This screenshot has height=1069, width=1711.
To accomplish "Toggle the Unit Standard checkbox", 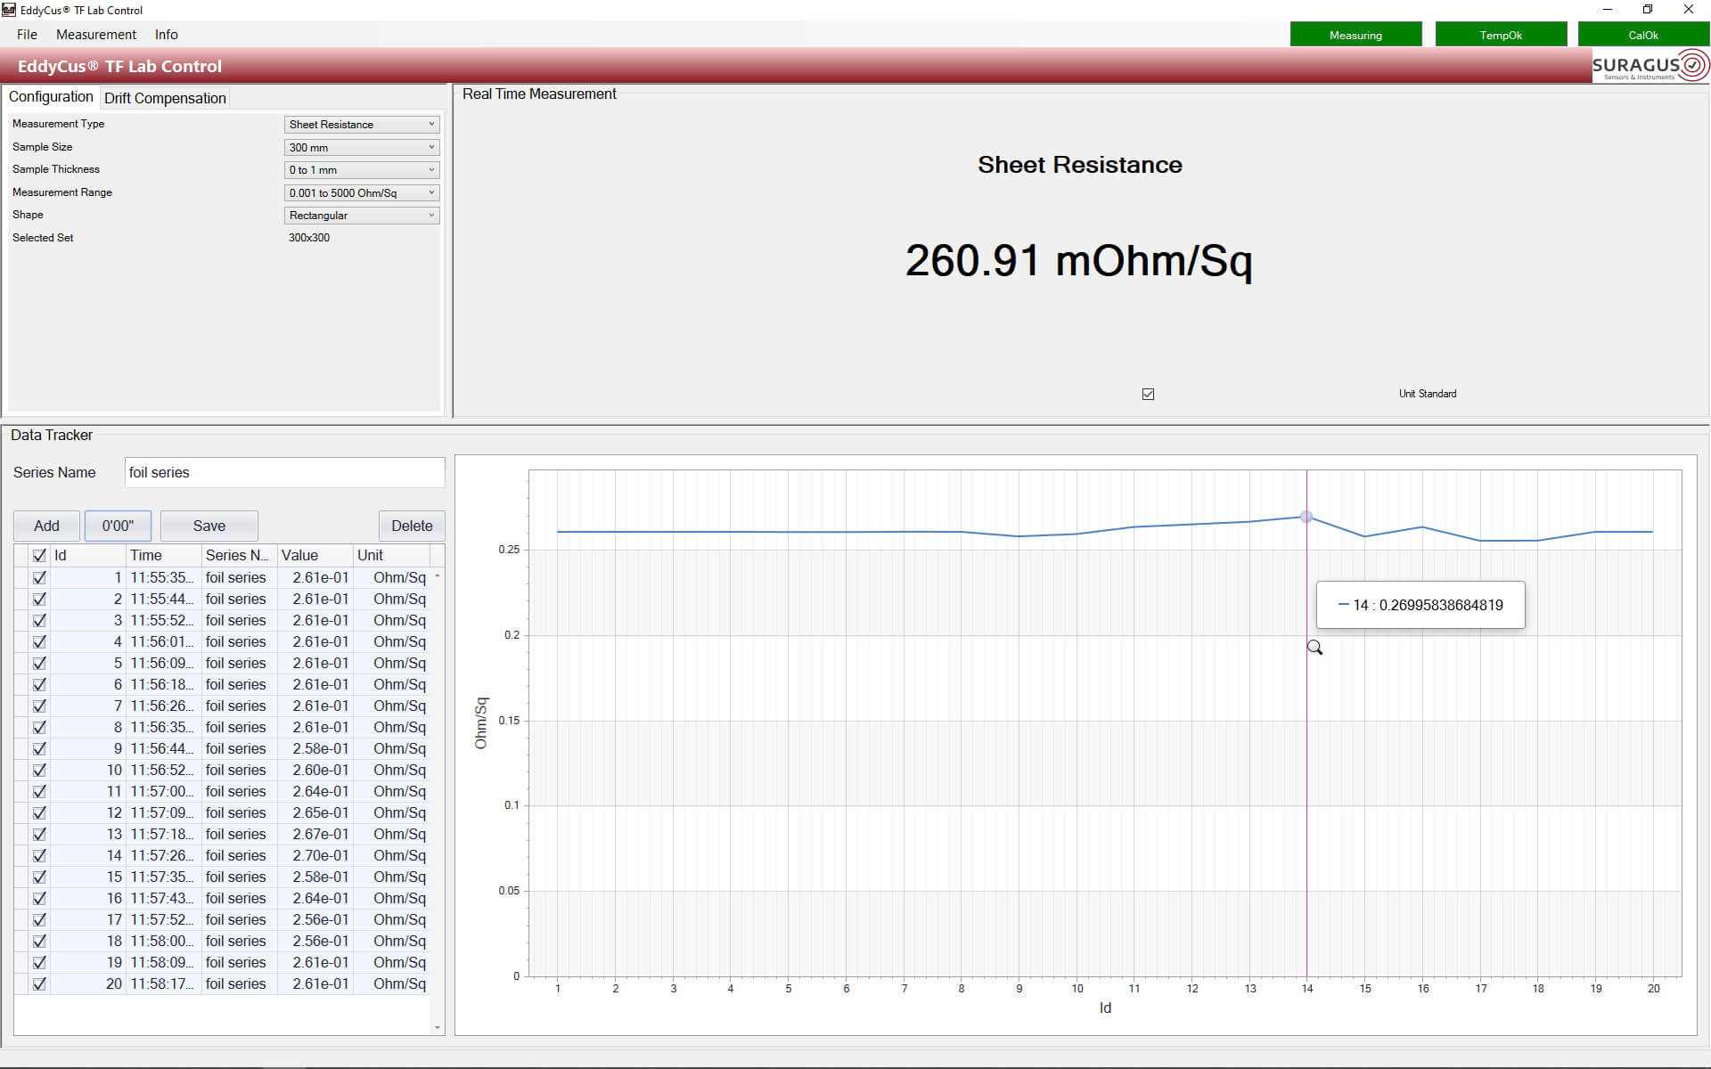I will pos(1148,394).
